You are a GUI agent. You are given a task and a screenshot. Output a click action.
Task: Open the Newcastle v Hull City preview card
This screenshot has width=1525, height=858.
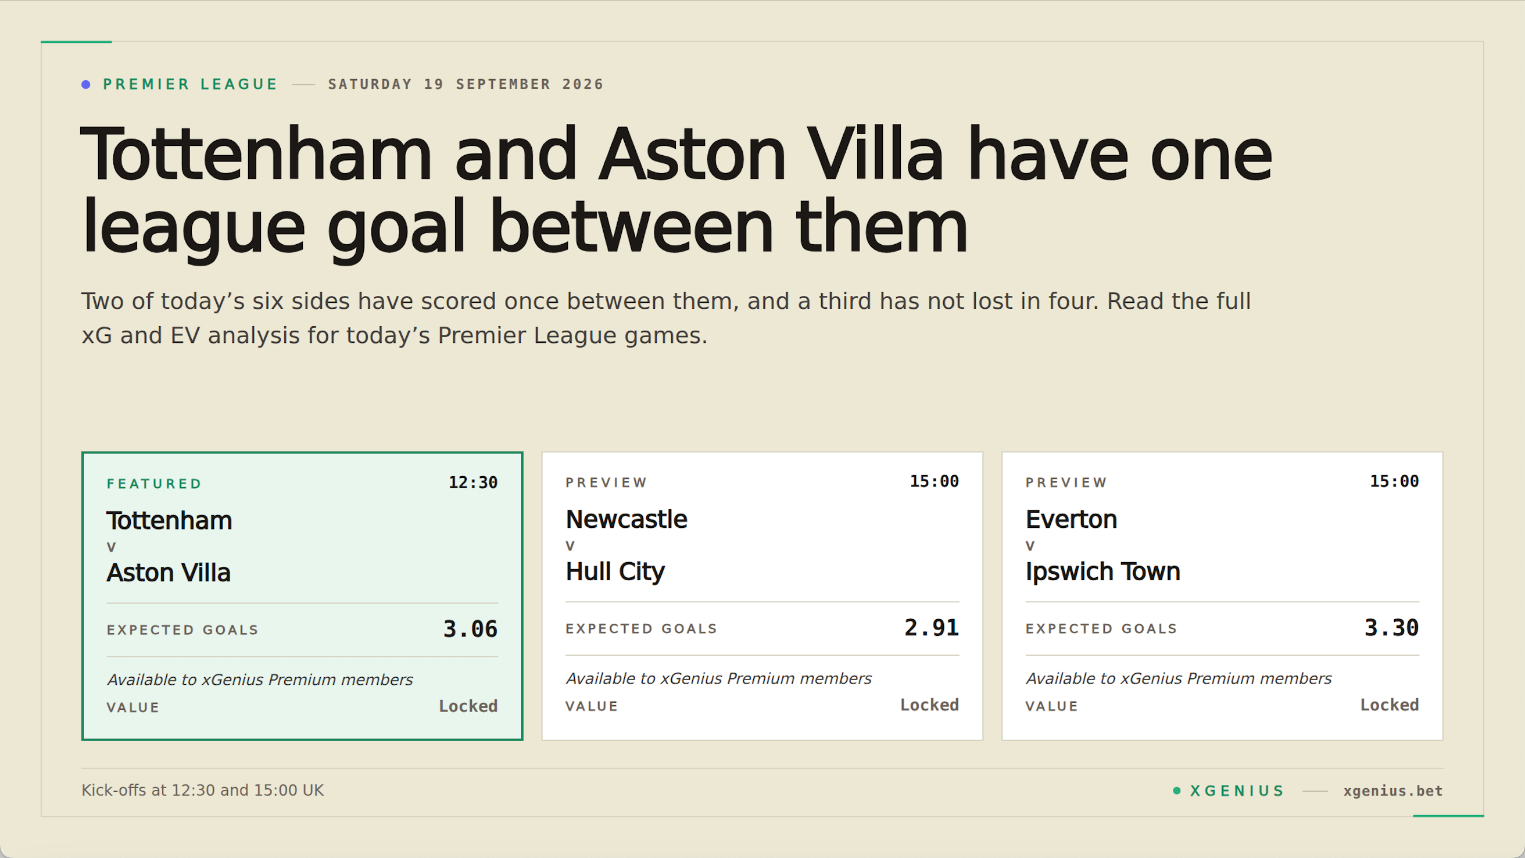762,596
